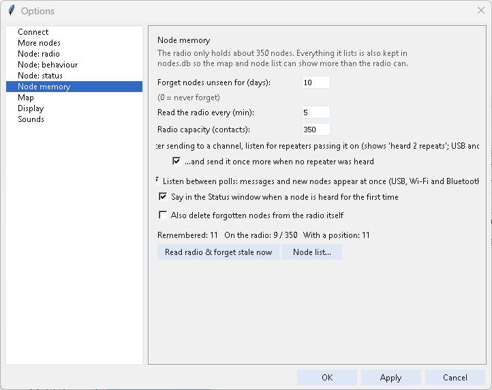Click the 'Node memory' heading in panel

tap(184, 40)
